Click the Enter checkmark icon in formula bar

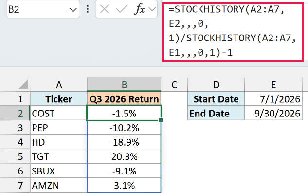coord(122,9)
